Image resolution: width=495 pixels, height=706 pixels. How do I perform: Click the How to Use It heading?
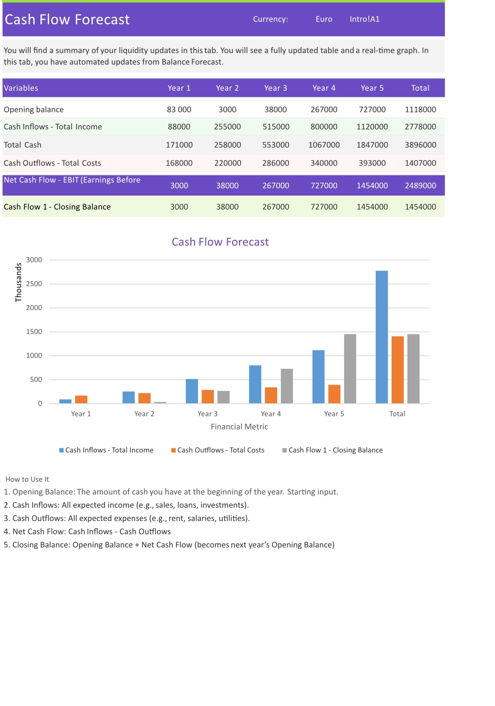tap(27, 479)
